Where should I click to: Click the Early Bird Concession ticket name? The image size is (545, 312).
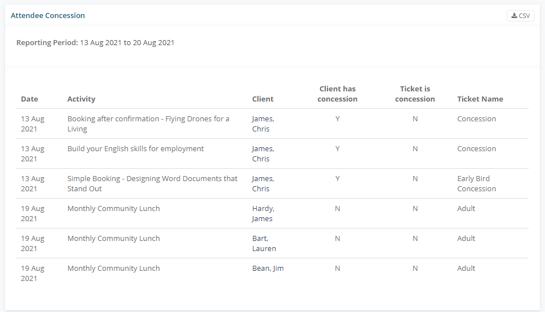click(476, 183)
